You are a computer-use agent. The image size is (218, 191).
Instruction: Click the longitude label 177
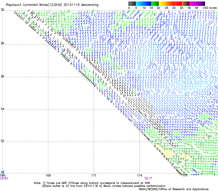[185, 176]
